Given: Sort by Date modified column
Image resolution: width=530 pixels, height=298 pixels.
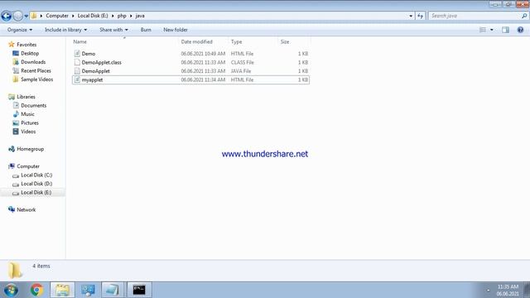Looking at the screenshot, I should (196, 41).
